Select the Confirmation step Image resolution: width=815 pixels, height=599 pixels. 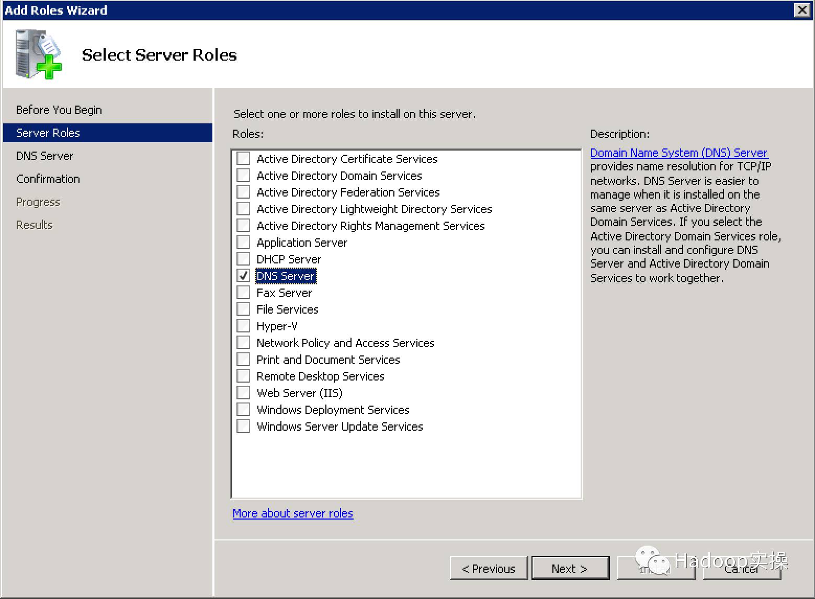tap(48, 178)
